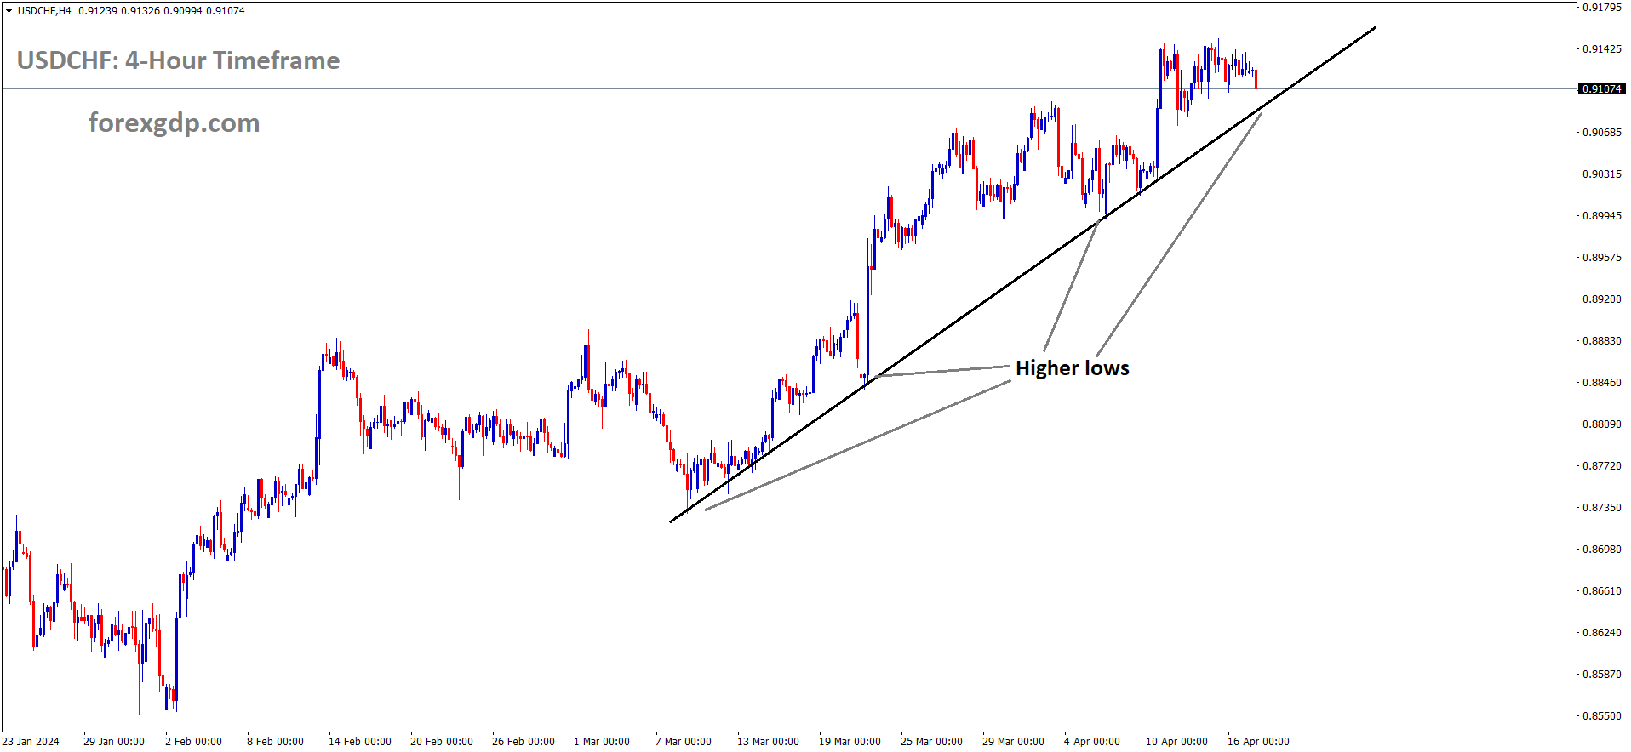Click price label 0.91795 on scale
1631x752 pixels.
1601,8
